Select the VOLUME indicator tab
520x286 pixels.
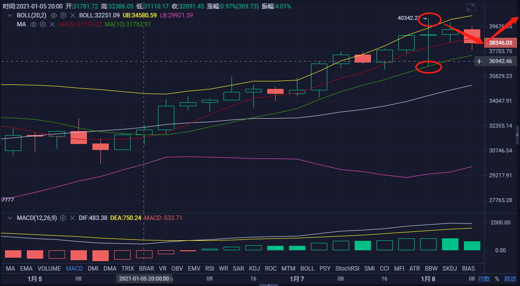click(49, 269)
